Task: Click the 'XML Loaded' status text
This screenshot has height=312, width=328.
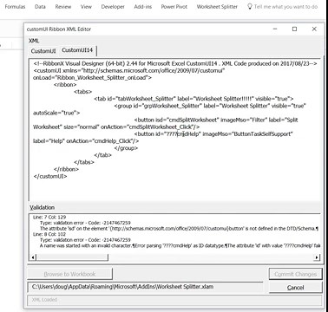Action: point(44,300)
